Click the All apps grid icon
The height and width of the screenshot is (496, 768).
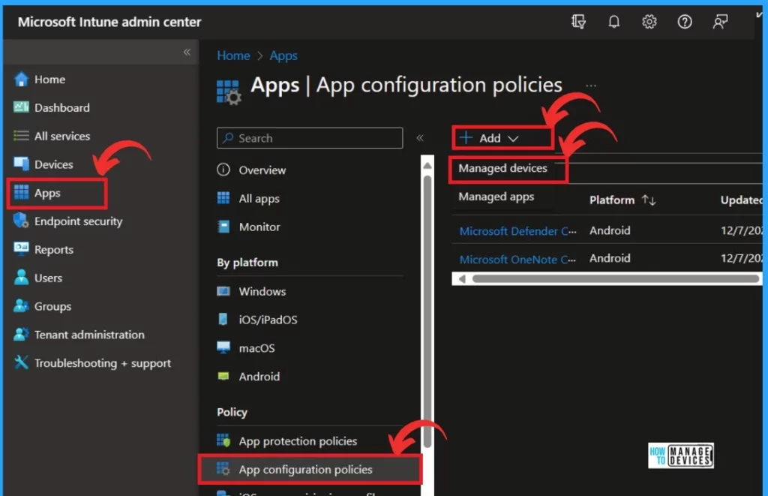tap(223, 198)
